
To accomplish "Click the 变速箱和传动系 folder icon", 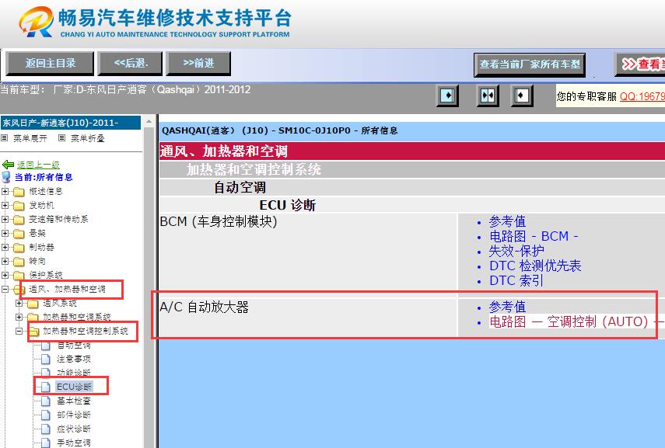I will [x=19, y=220].
